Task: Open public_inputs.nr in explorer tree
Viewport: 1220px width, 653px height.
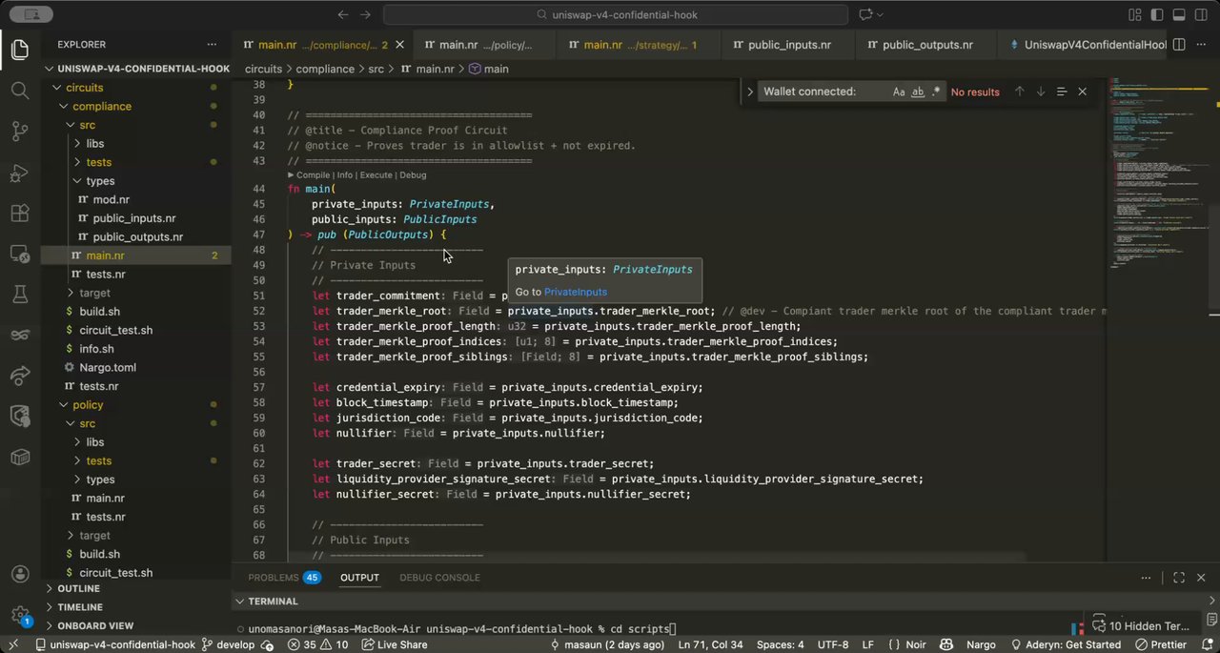Action: (x=135, y=218)
